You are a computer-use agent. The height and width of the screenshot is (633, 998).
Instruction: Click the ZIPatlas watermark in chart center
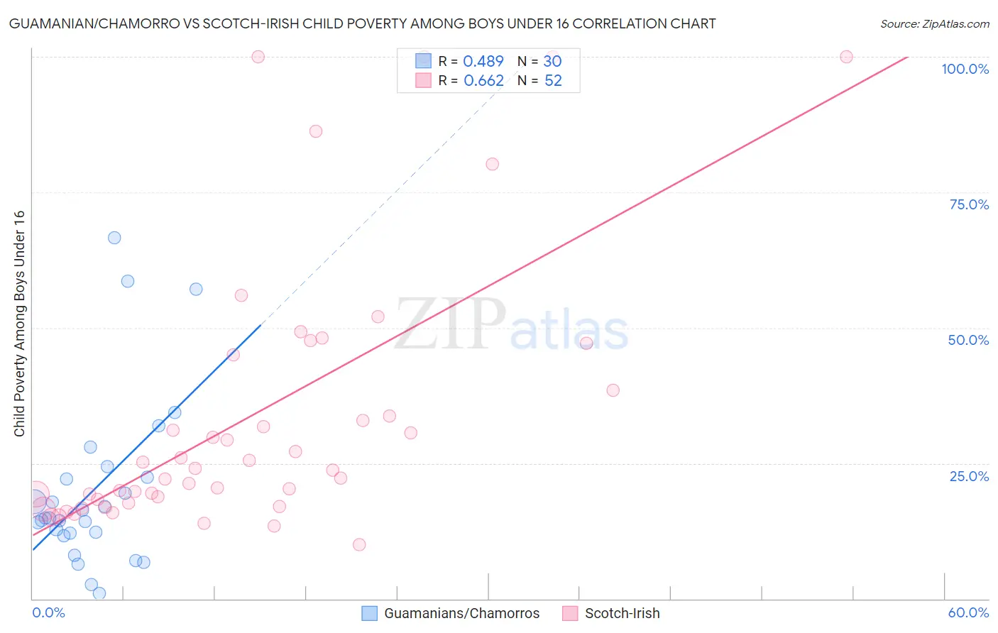[511, 325]
